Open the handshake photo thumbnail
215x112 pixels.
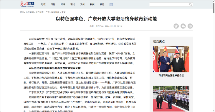[x=171, y=59]
